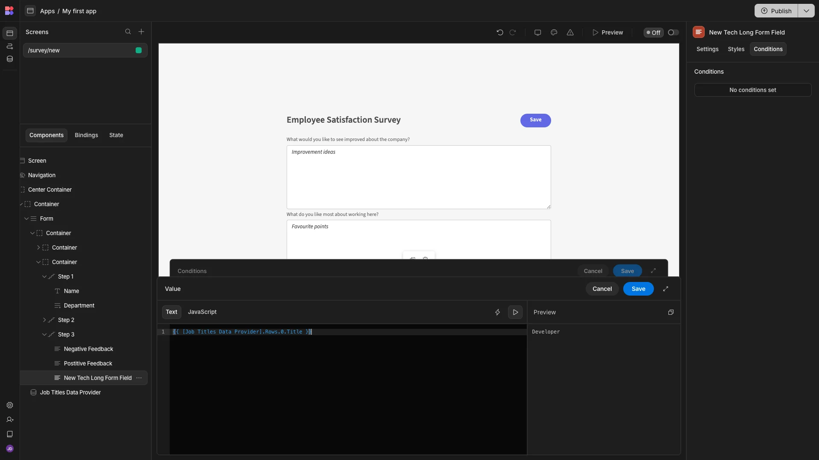Click the redo icon in toolbar
Viewport: 819px width, 460px height.
[x=513, y=32]
